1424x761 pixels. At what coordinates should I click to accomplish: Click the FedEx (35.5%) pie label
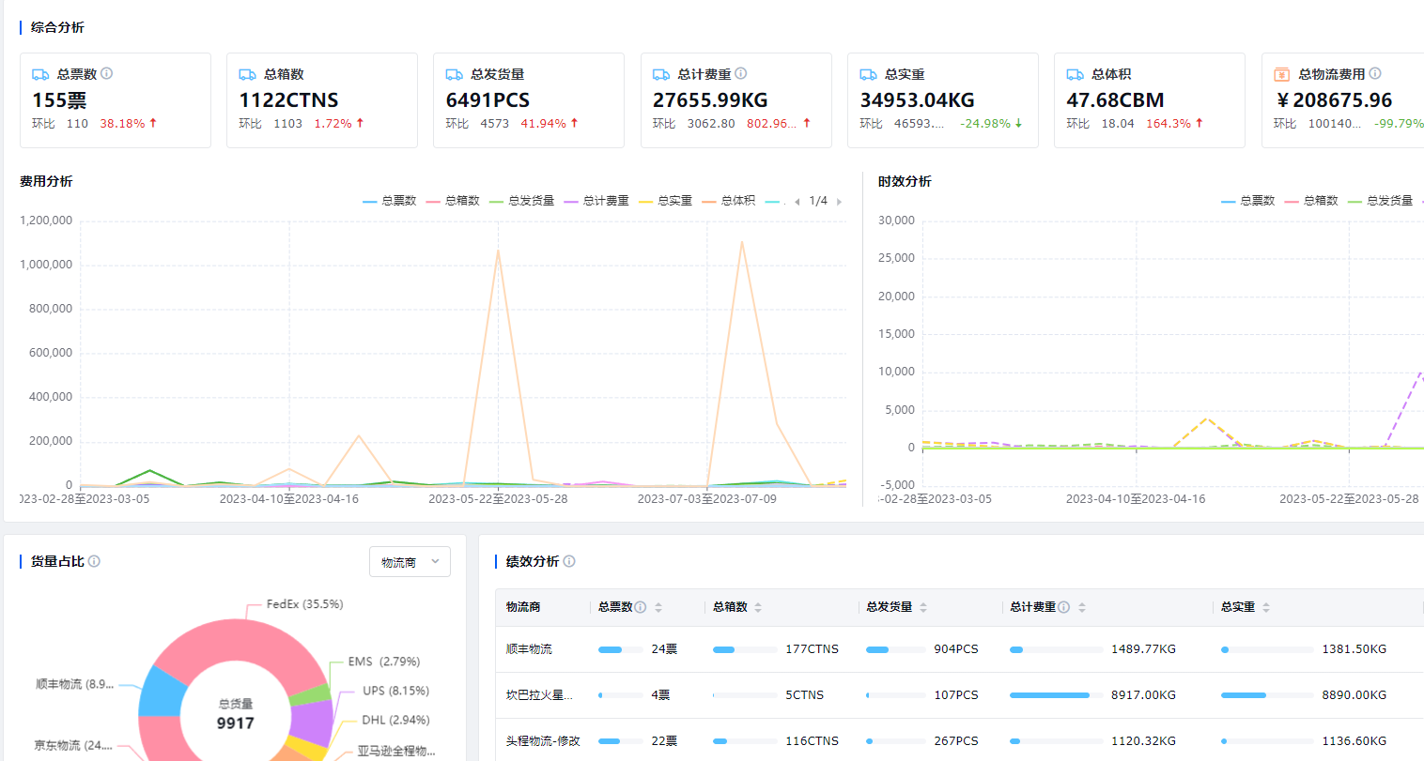[x=304, y=604]
